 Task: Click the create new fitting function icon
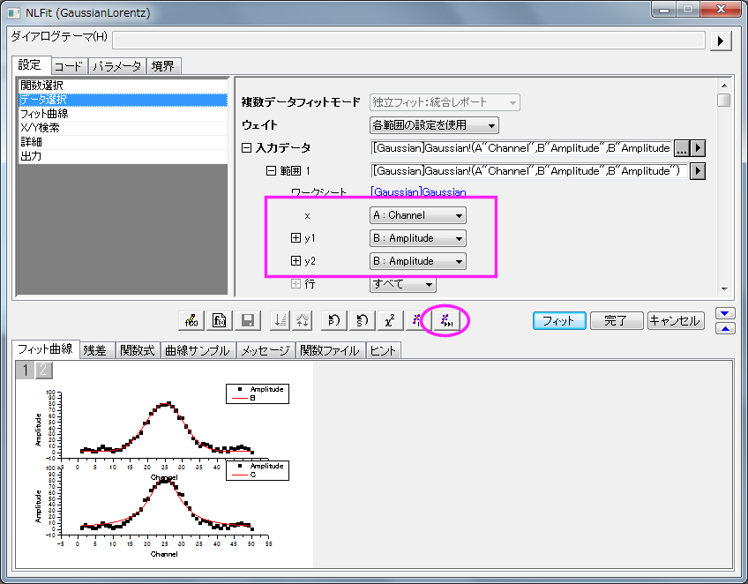tap(220, 320)
